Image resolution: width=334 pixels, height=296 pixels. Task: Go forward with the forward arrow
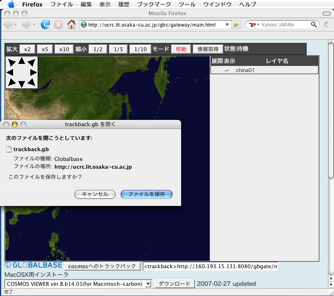[x=26, y=25]
